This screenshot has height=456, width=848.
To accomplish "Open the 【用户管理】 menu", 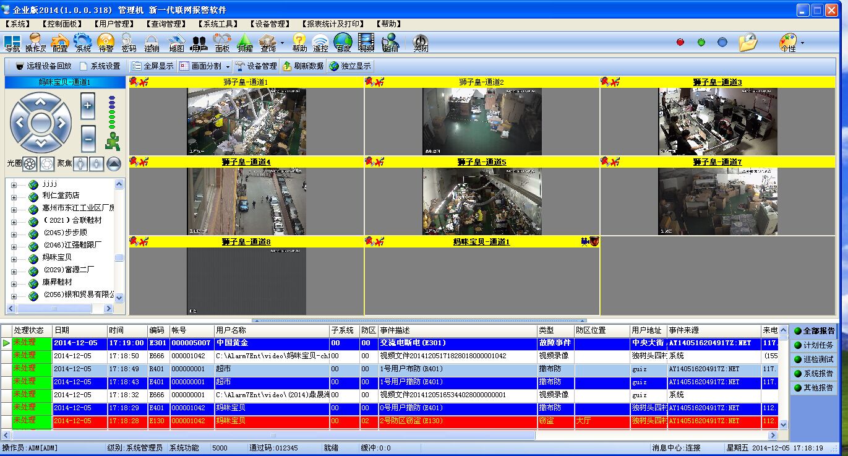I will point(114,24).
